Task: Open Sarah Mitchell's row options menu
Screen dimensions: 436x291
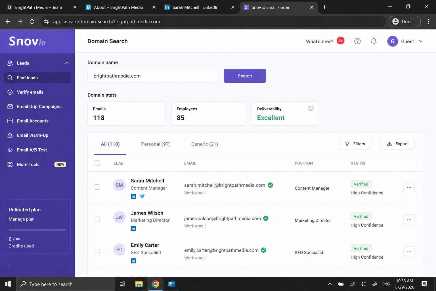Action: pos(409,188)
